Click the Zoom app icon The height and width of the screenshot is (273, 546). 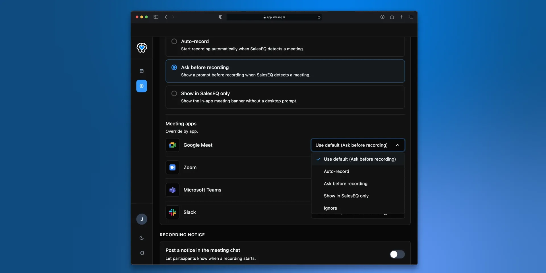click(172, 167)
